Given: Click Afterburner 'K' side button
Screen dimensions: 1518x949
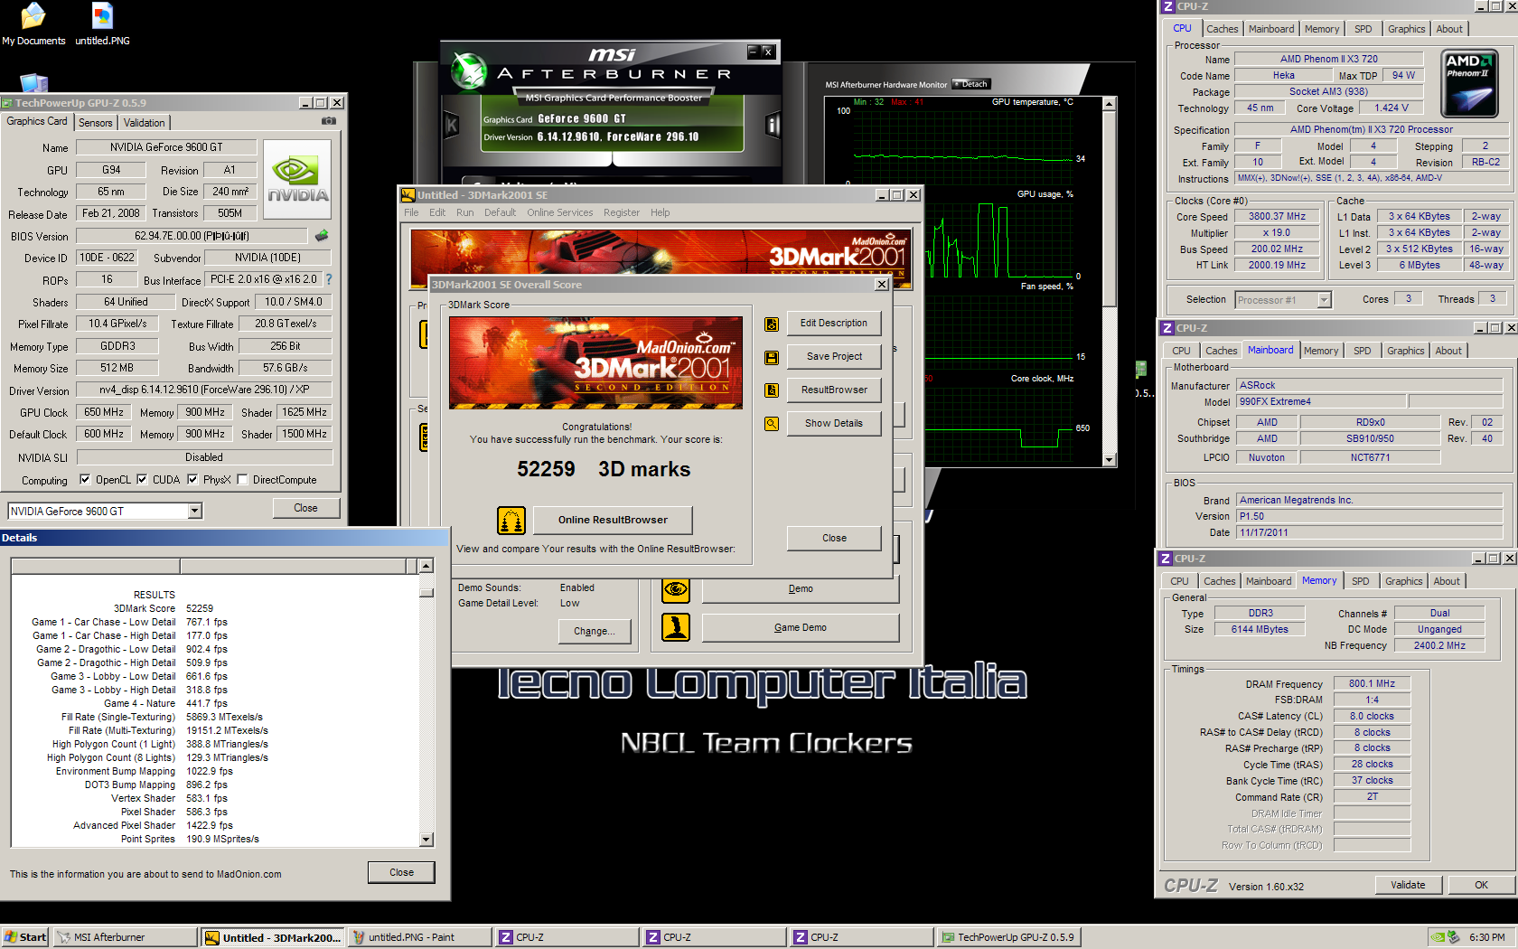Looking at the screenshot, I should tap(452, 125).
